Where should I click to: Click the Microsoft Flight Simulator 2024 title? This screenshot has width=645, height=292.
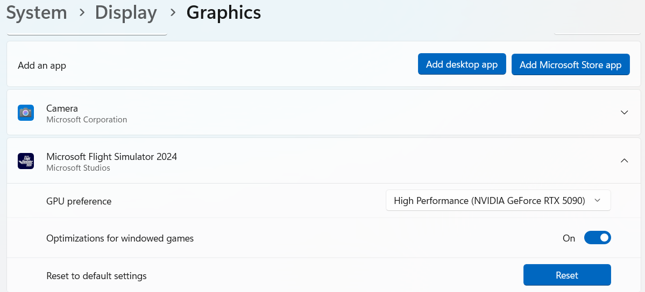coord(111,157)
